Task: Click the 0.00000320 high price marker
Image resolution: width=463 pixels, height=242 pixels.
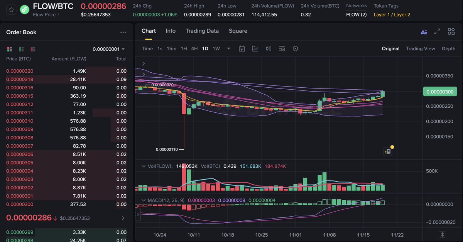Action: [x=162, y=85]
